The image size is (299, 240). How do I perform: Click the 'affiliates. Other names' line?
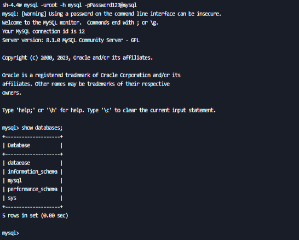86,84
